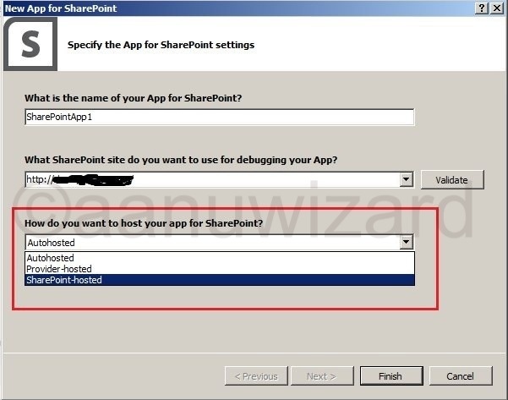Click the Next button

click(x=321, y=375)
